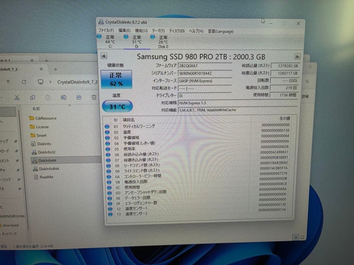The width and height of the screenshot is (354, 265).
Task: Select the D: drive status icon showing 31°C
Action: click(x=126, y=37)
